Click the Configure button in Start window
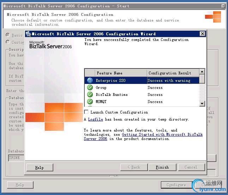This screenshot has width=228, height=195. (x=176, y=185)
